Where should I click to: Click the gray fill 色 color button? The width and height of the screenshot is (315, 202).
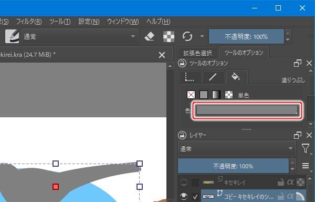tap(247, 110)
